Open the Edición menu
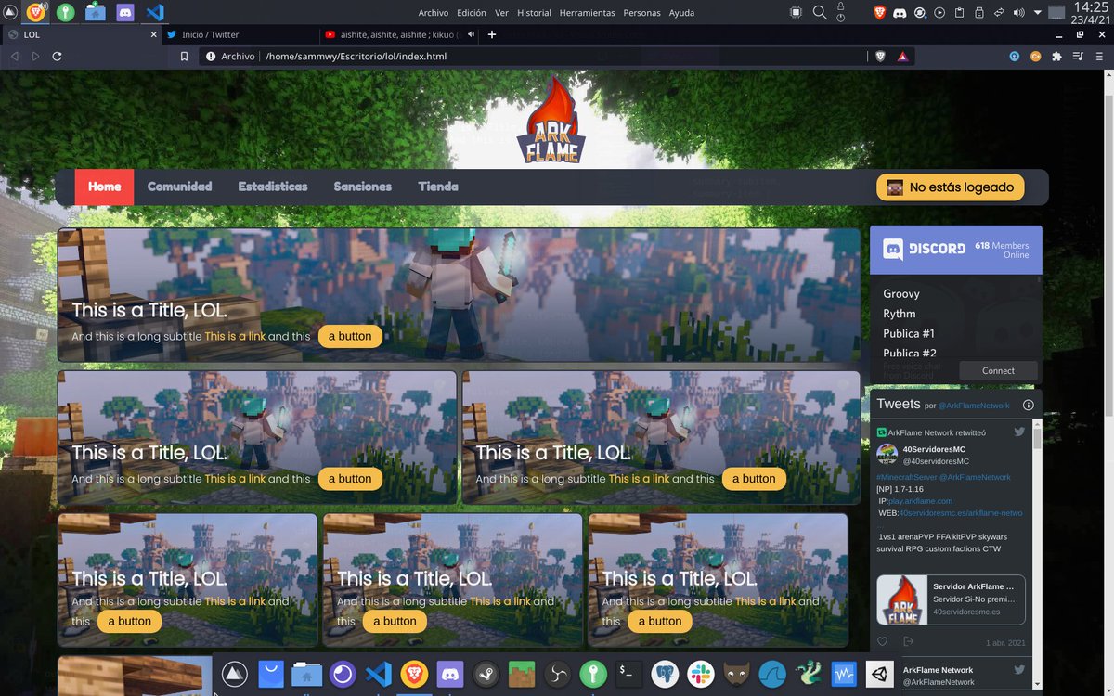 [x=472, y=13]
